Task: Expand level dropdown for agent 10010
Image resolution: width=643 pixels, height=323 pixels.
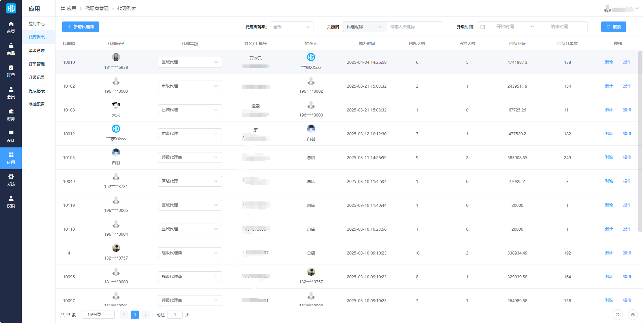Action: pos(190,62)
